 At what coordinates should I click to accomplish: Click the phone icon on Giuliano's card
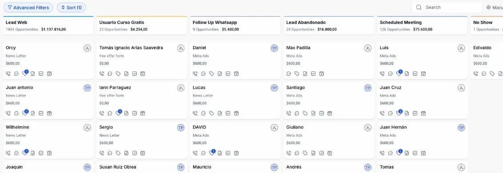[289, 153]
